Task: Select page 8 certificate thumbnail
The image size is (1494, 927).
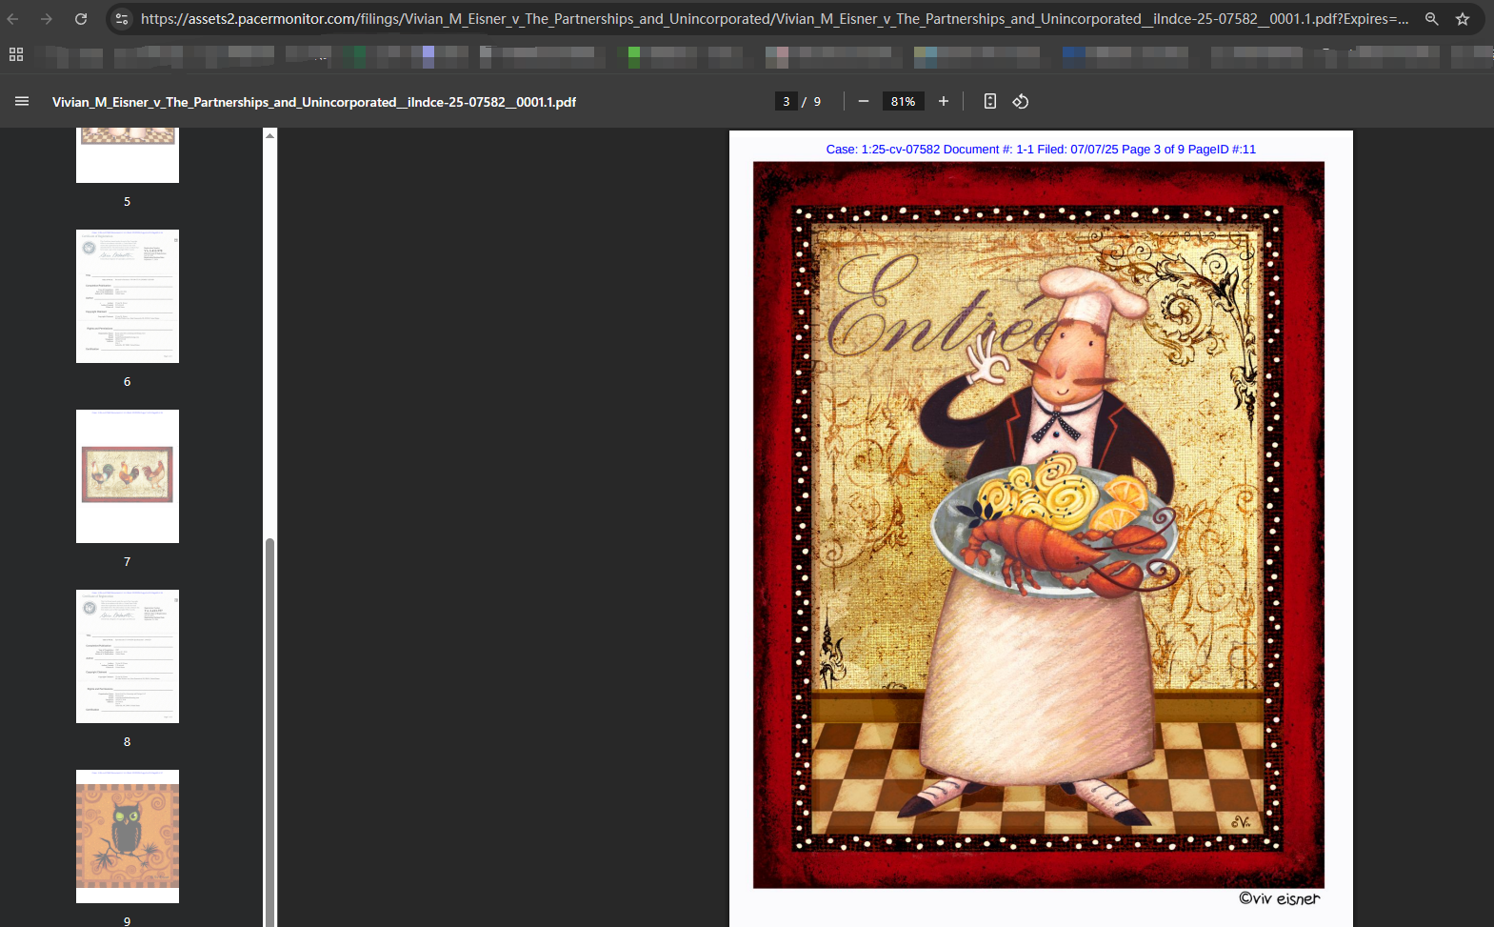Action: [128, 655]
